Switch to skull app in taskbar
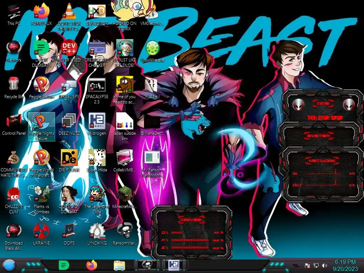Viewport: 364px width, 273px height. tap(147, 265)
